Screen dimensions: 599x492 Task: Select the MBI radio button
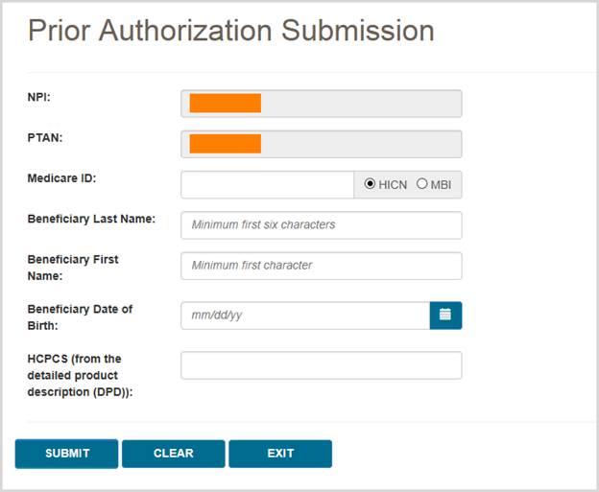421,184
